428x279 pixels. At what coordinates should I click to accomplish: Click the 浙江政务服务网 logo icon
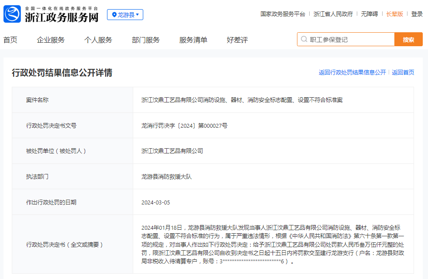tap(12, 14)
